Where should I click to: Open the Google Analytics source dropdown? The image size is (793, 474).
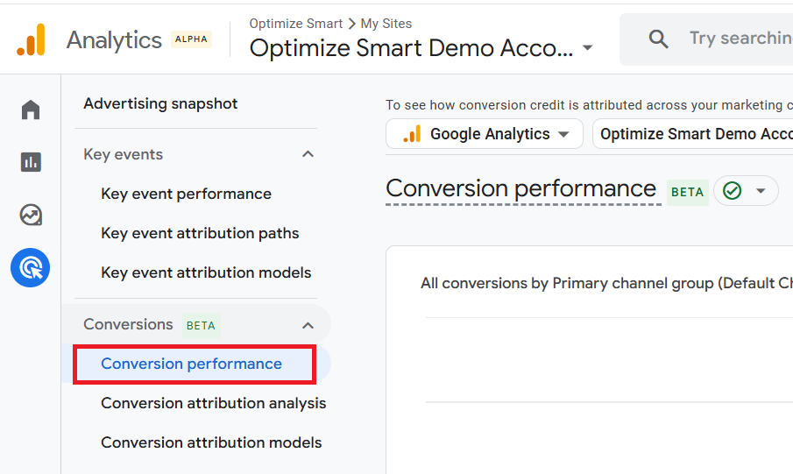(485, 134)
